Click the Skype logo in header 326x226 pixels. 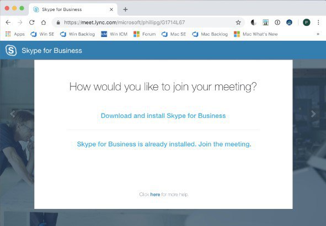[x=11, y=50]
